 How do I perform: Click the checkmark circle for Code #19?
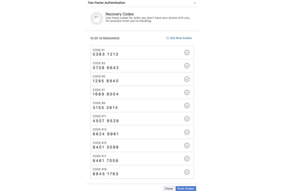pos(187,172)
